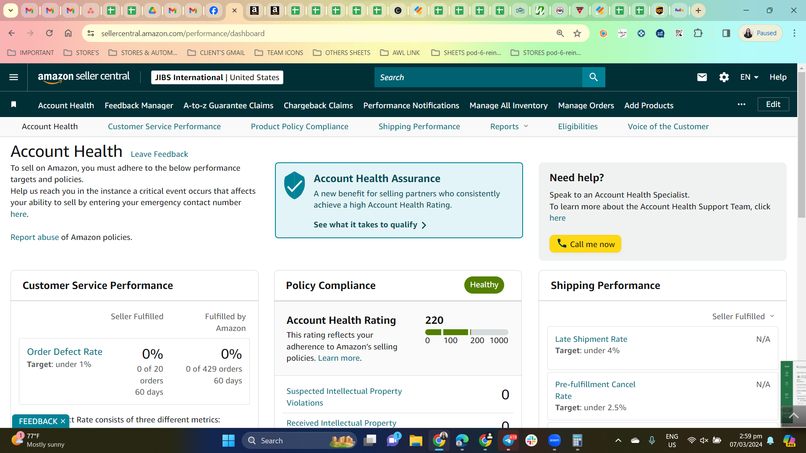Viewport: 806px width, 453px height.
Task: Click the here link in Need help panel
Action: [557, 218]
